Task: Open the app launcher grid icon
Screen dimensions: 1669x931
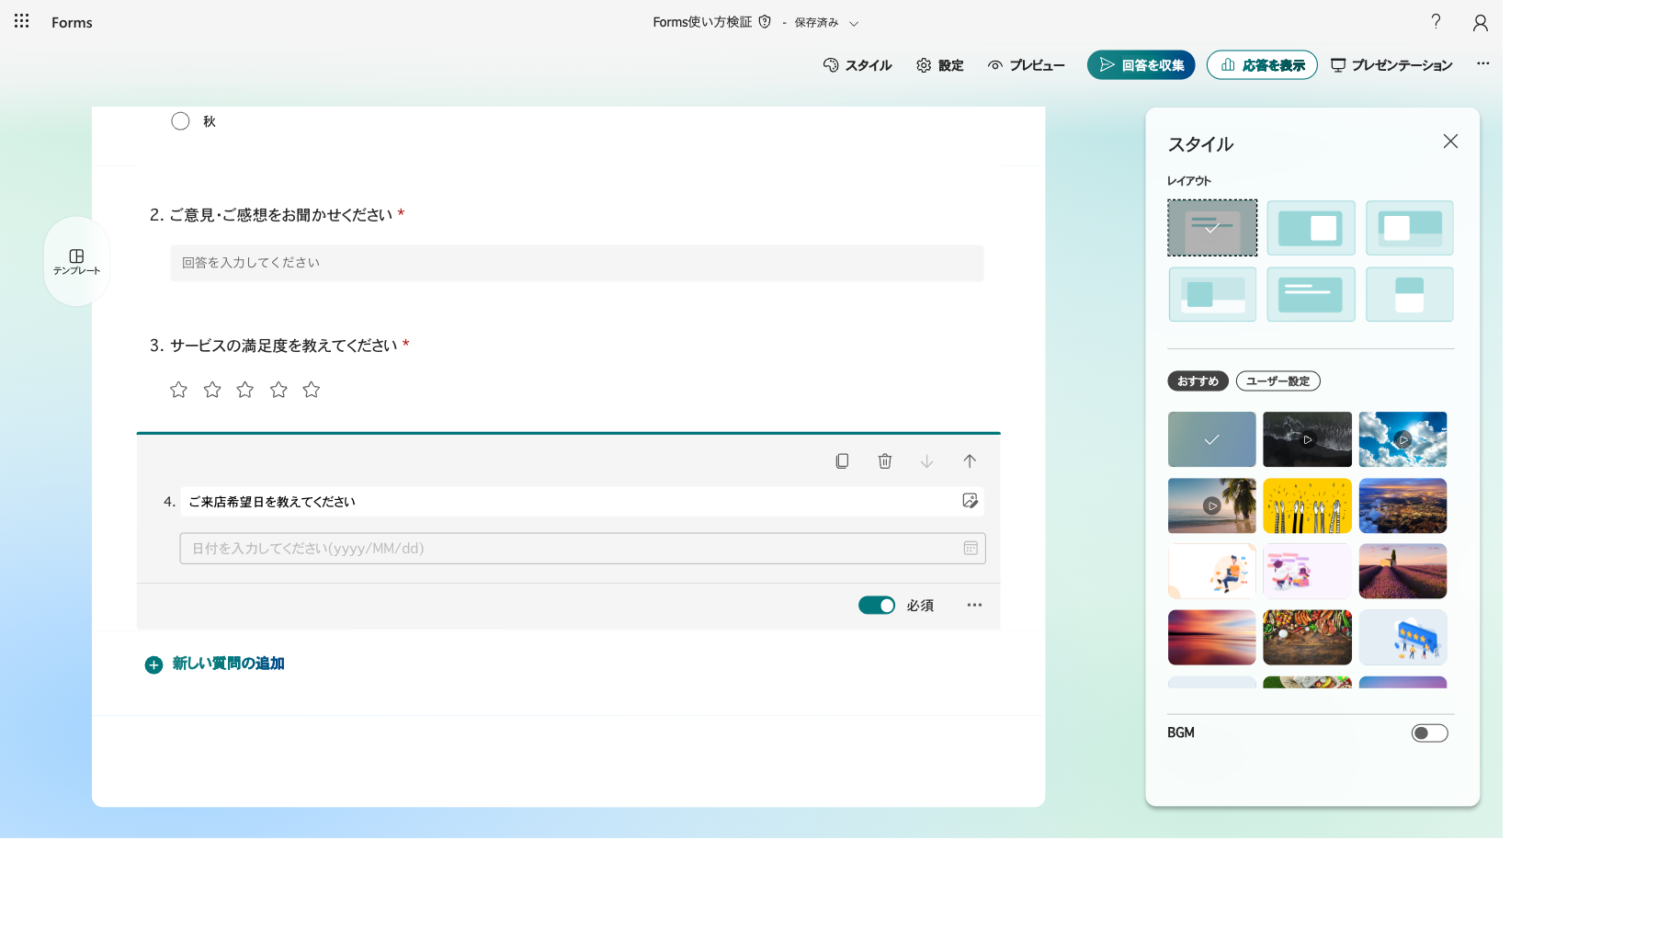Action: click(x=21, y=21)
